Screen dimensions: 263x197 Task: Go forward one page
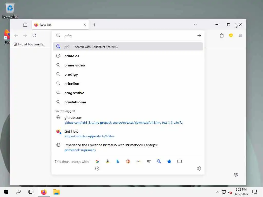[25, 35]
